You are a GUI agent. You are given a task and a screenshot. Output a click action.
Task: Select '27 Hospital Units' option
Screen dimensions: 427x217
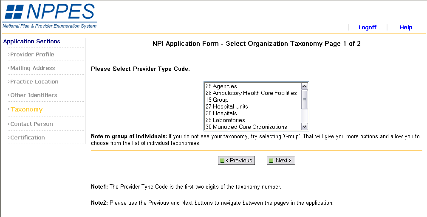227,107
